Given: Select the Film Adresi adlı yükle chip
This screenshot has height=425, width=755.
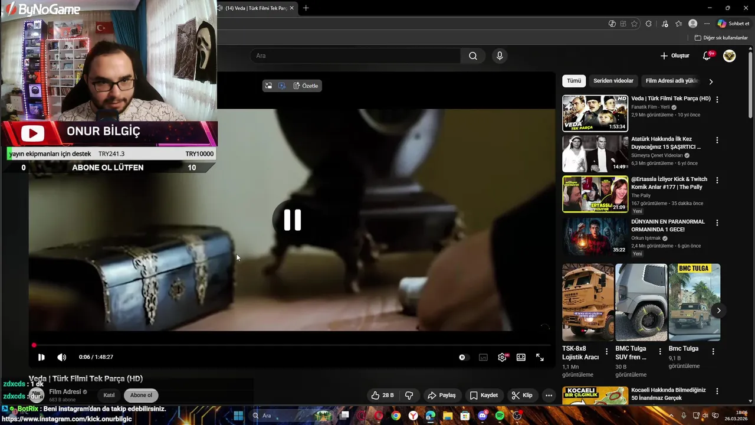Looking at the screenshot, I should click(x=671, y=81).
